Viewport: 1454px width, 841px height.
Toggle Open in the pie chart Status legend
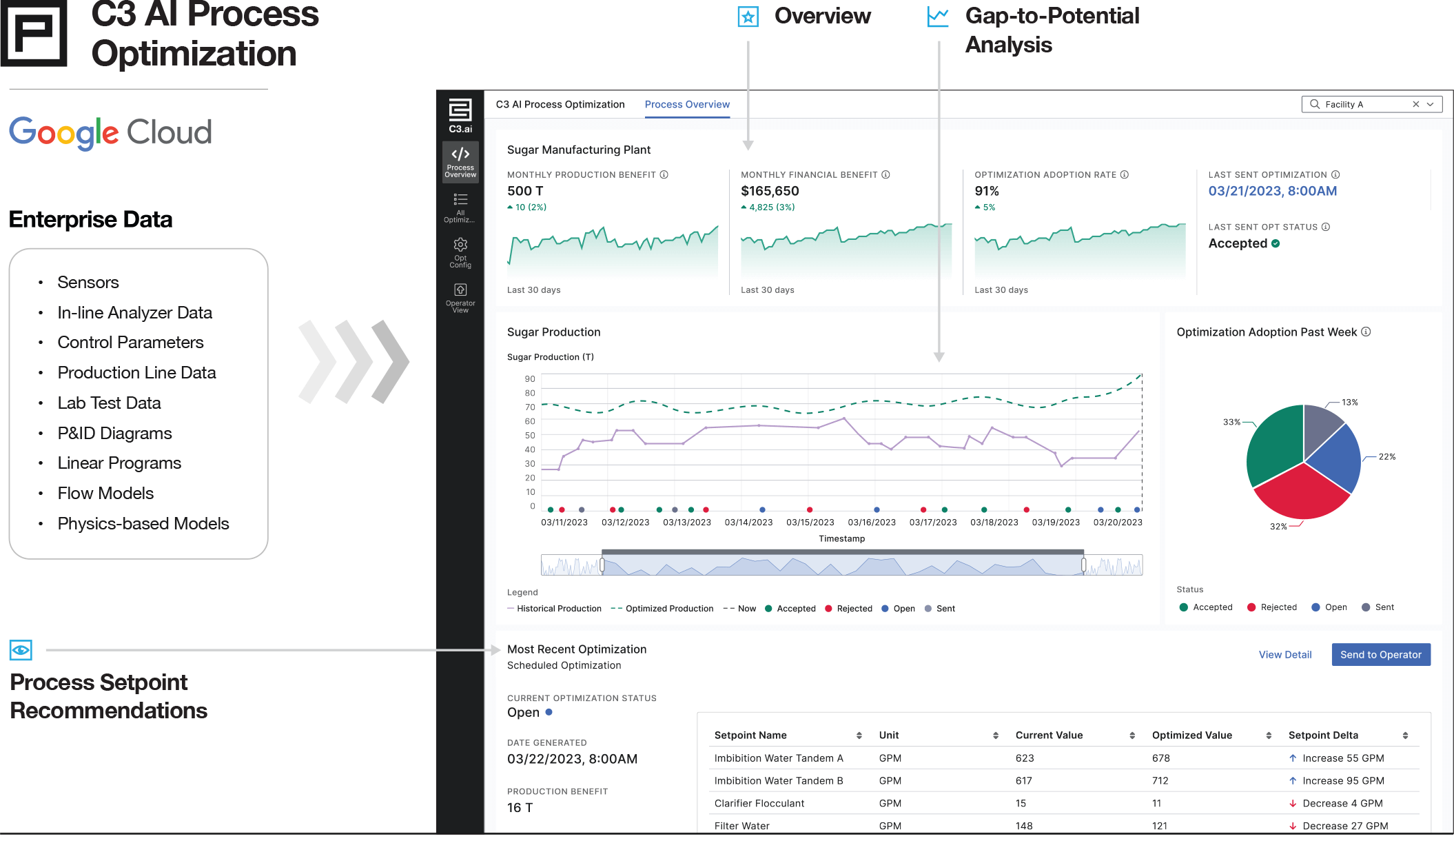tap(1329, 607)
